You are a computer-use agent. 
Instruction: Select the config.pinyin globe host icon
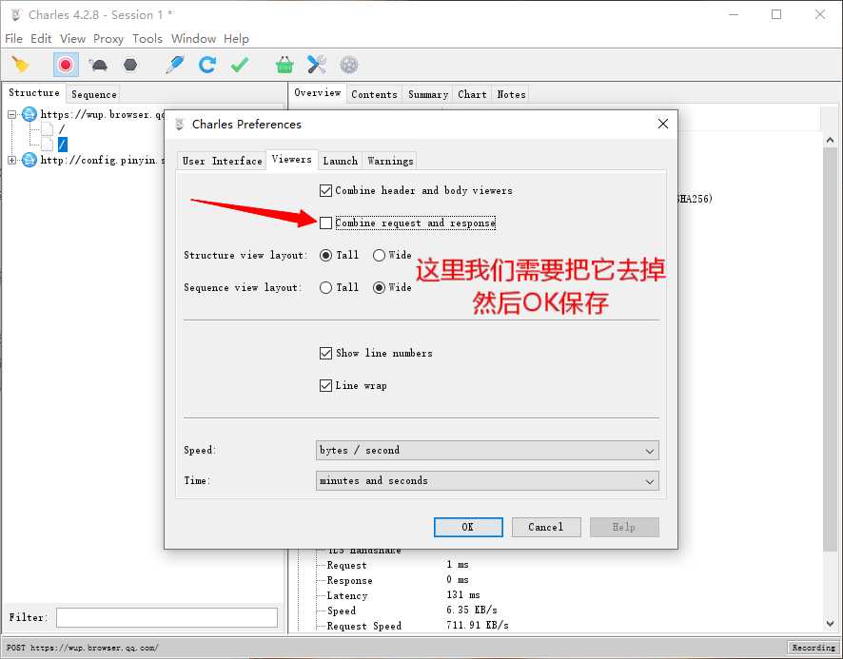29,160
